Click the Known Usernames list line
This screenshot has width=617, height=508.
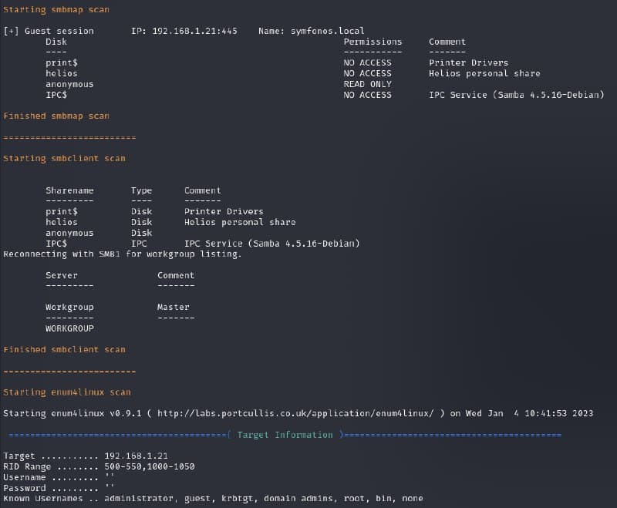213,499
